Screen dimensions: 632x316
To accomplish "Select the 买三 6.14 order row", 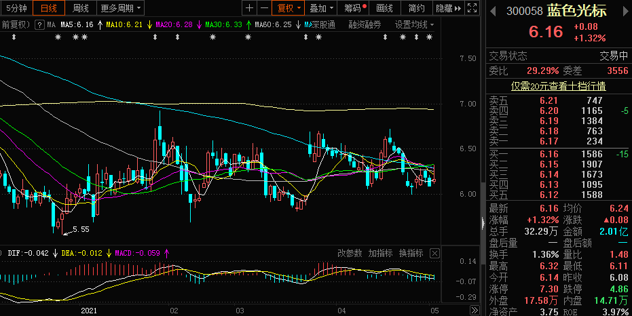I will [x=558, y=174].
